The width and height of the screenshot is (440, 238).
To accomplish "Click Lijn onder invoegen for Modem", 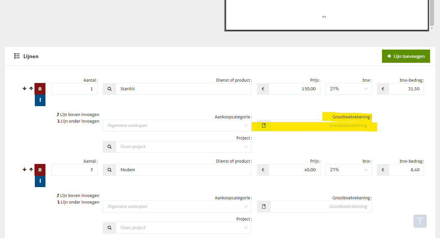I will [x=78, y=202].
